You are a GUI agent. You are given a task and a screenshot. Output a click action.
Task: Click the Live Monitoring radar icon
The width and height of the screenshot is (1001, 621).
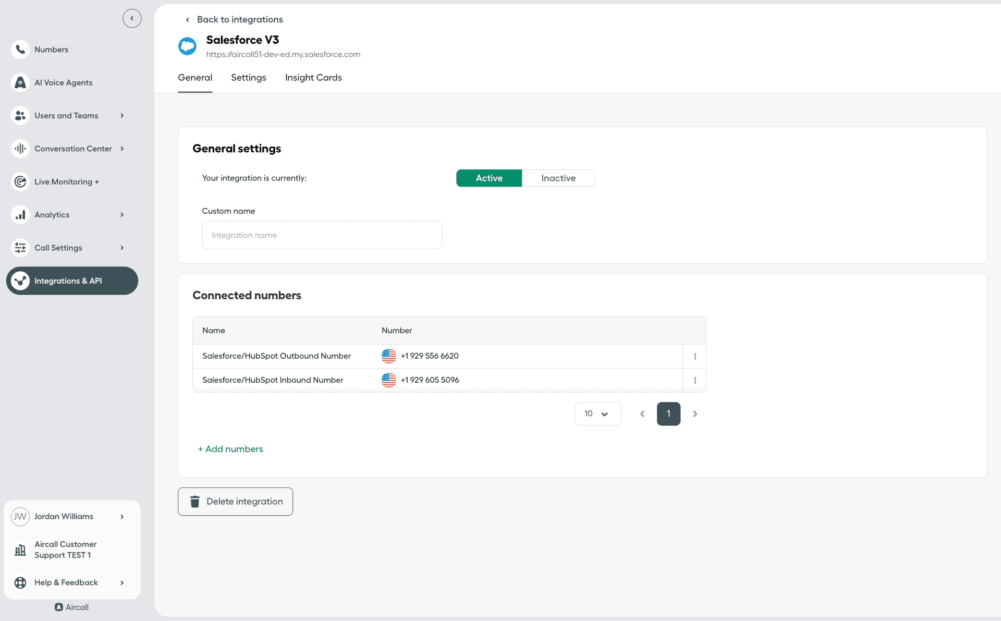tap(20, 181)
